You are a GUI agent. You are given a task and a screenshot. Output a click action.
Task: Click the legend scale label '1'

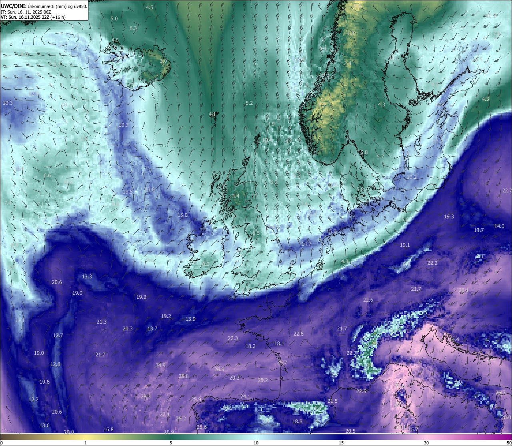(86, 443)
